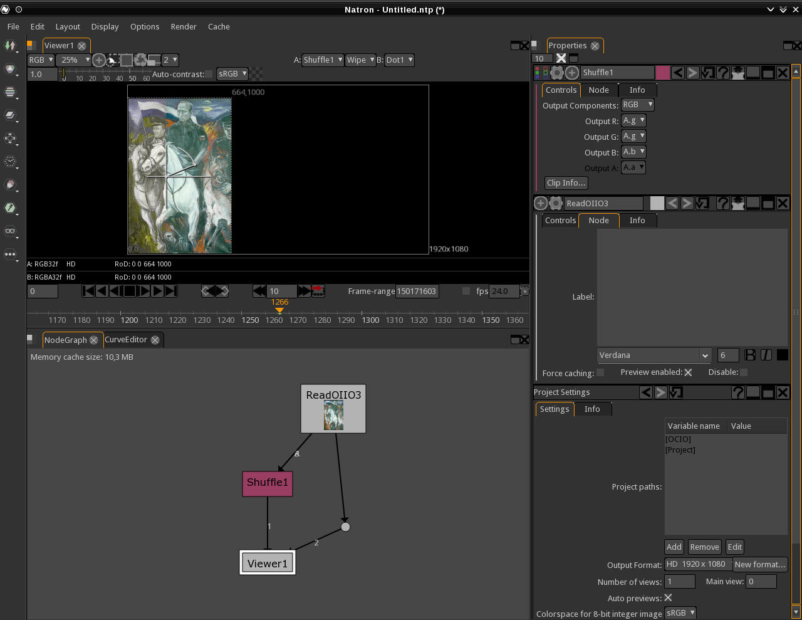Open the Render menu
802x620 pixels.
click(x=184, y=26)
